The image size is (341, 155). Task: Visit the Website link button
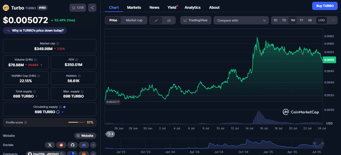pyautogui.click(x=85, y=136)
